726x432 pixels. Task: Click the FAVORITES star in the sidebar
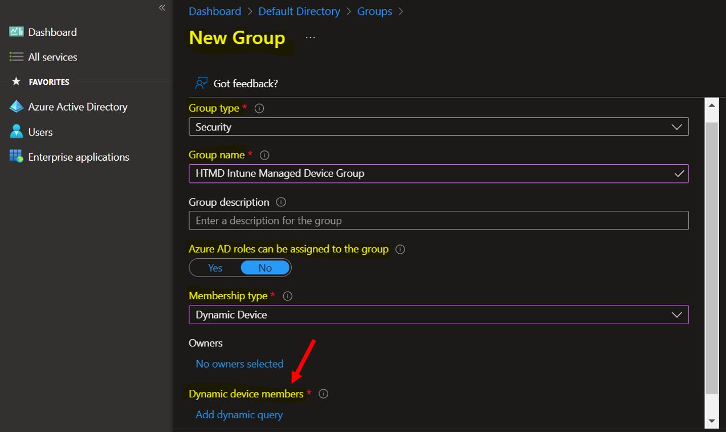[x=15, y=81]
